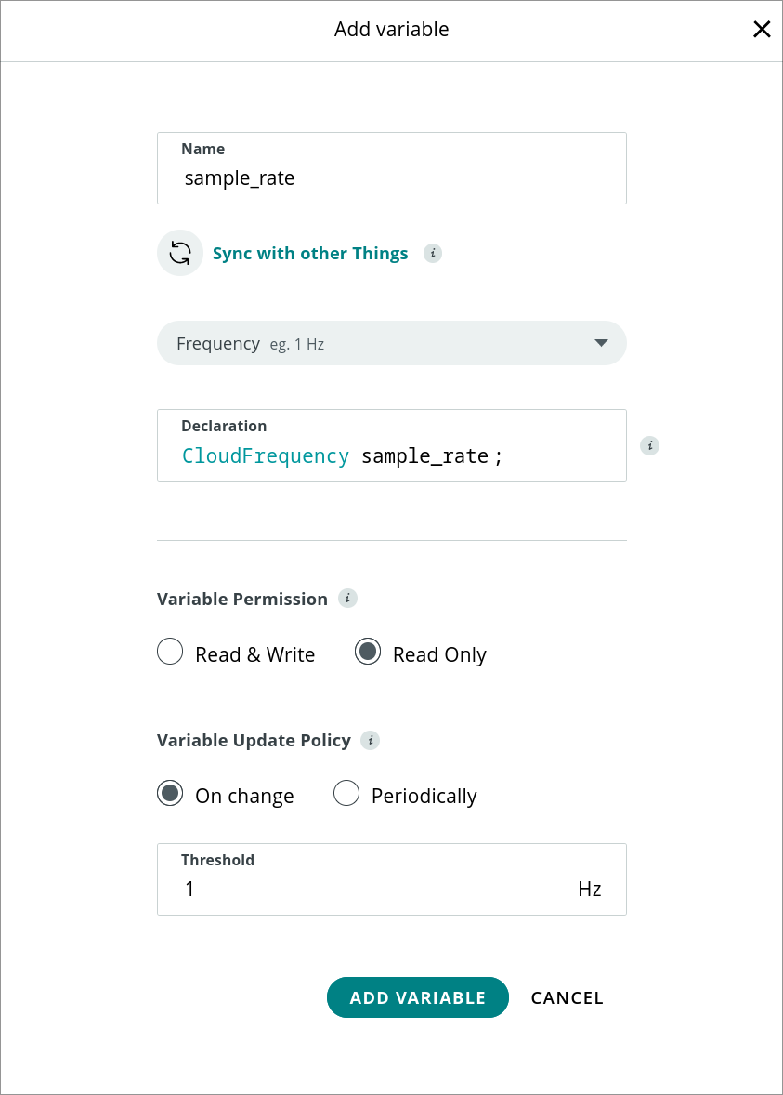Click inside the Name field showing sample_rate
The image size is (783, 1095).
[x=391, y=178]
